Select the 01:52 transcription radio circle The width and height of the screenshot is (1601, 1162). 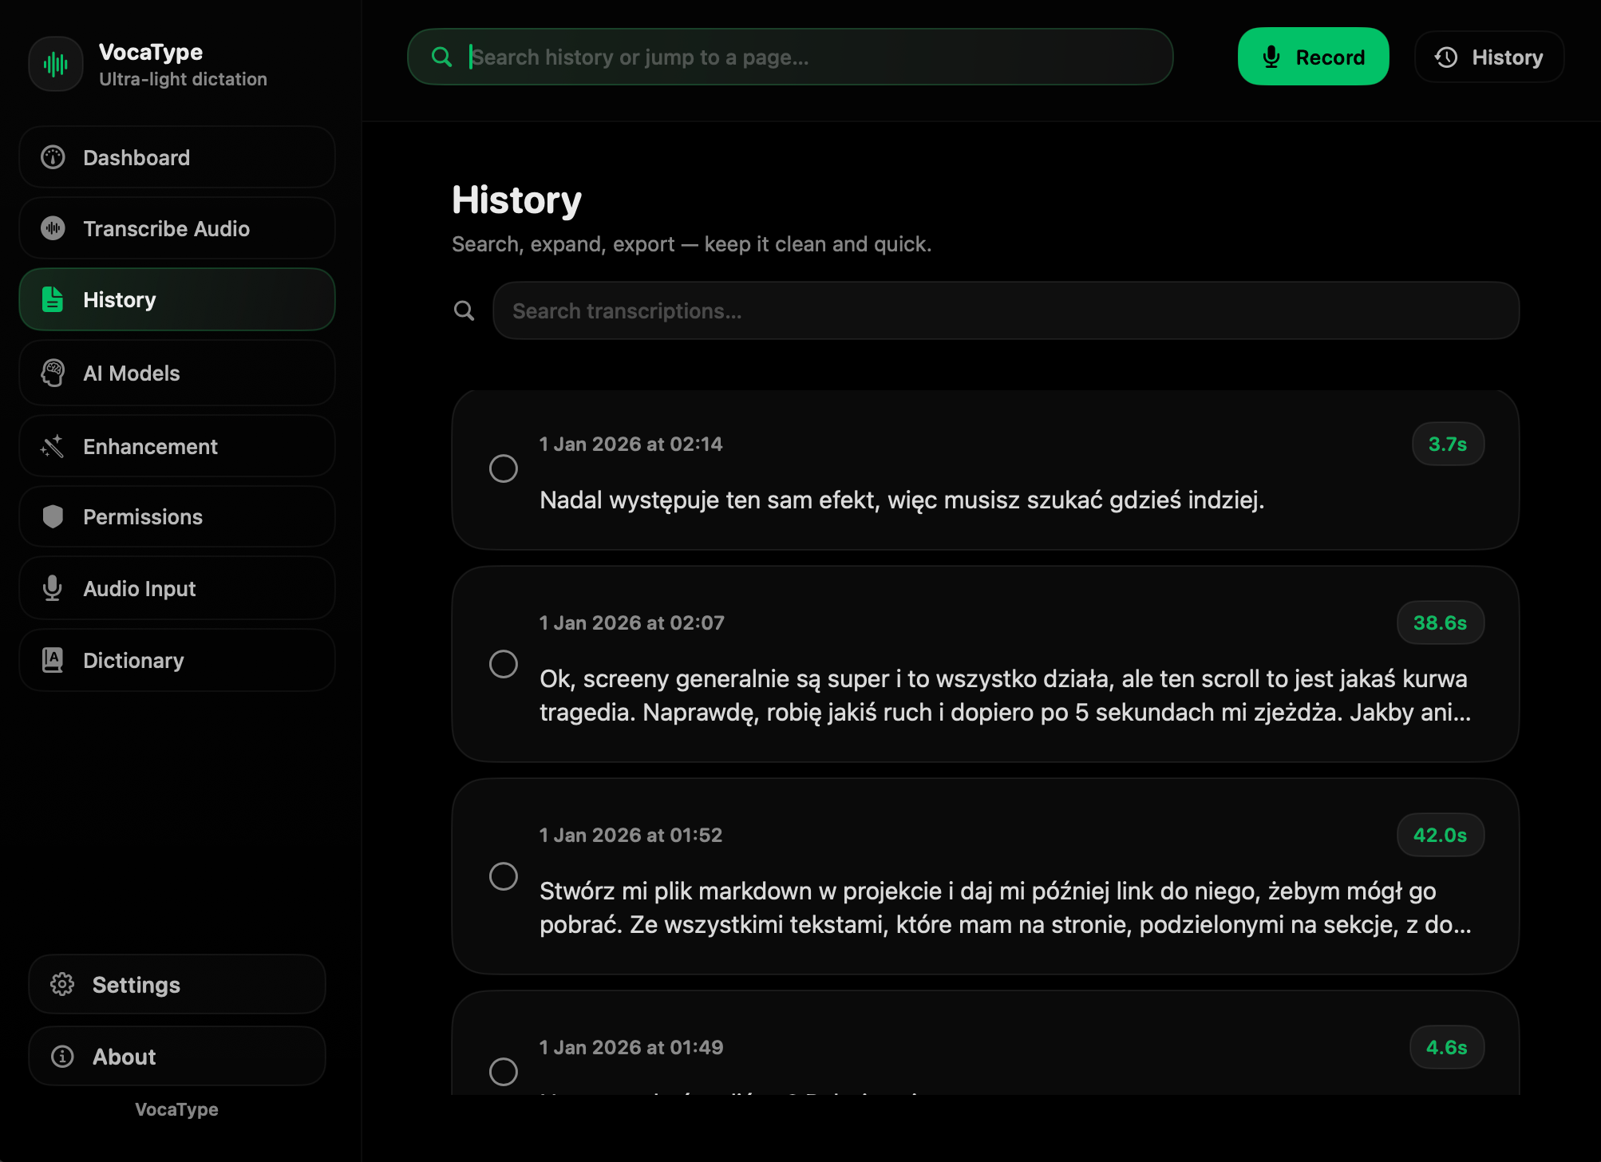[x=503, y=875]
